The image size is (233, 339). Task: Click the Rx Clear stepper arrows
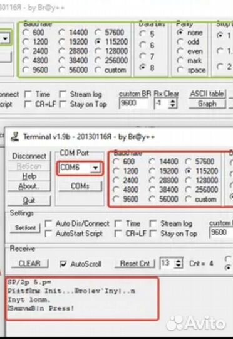[x=173, y=104]
